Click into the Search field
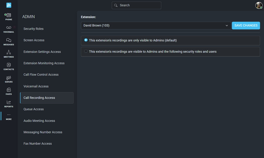Viewport: 264px width, 158px height. tap(136, 5)
